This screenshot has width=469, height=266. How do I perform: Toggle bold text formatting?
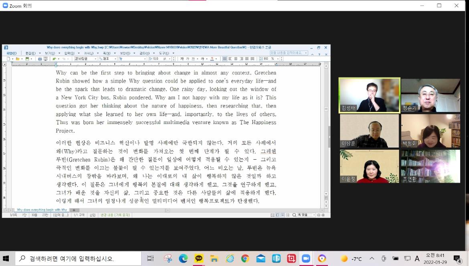pos(182,59)
